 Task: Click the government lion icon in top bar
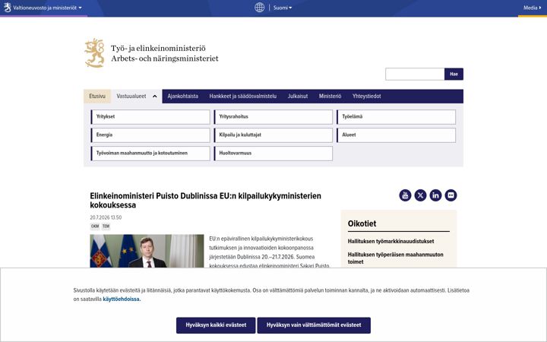(x=8, y=8)
